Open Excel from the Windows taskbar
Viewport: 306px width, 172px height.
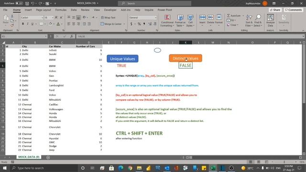coord(213,168)
